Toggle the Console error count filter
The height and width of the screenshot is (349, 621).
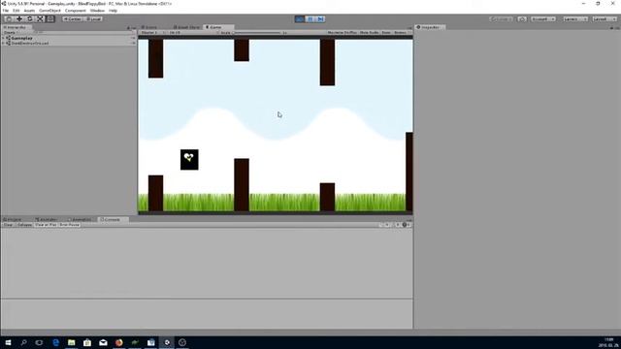tap(406, 225)
